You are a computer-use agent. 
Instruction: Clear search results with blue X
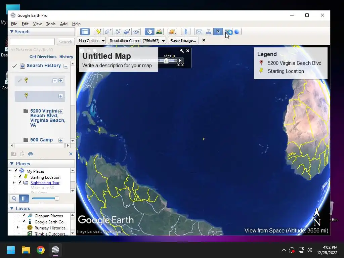(71, 154)
